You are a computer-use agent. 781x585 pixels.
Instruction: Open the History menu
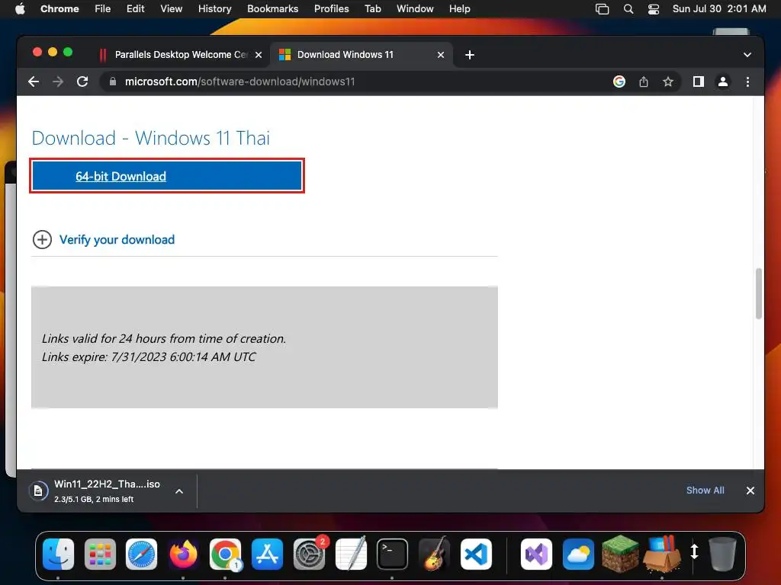[214, 8]
